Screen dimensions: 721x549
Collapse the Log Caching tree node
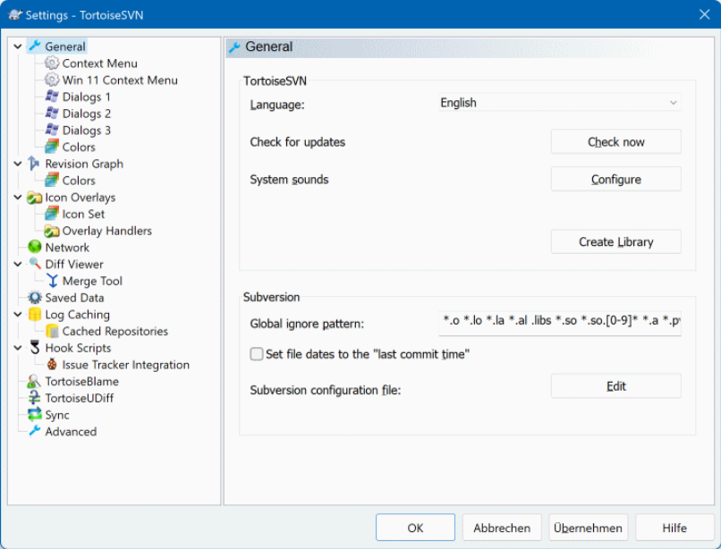(19, 315)
